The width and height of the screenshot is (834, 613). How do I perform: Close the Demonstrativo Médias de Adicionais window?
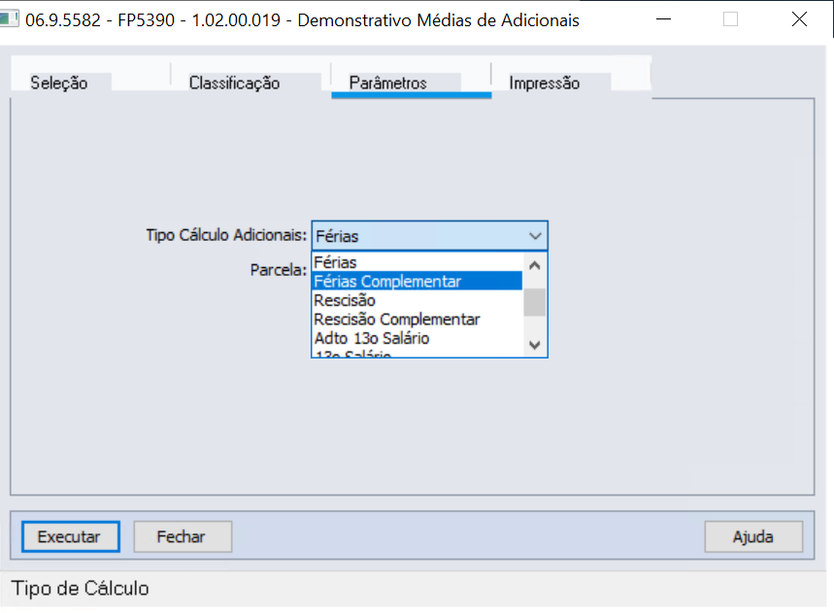coord(799,19)
